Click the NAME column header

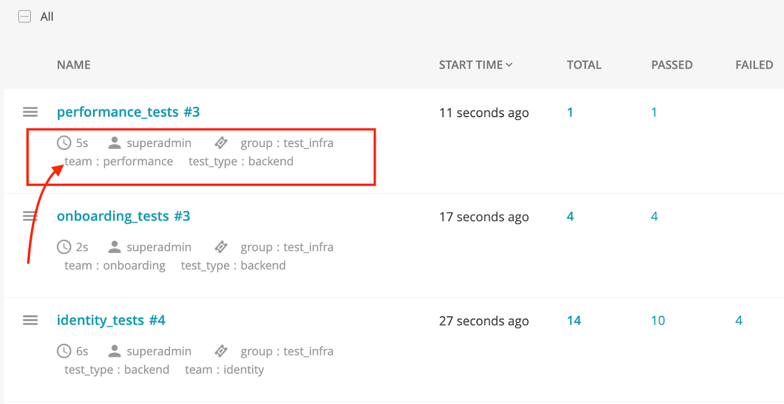click(x=73, y=64)
